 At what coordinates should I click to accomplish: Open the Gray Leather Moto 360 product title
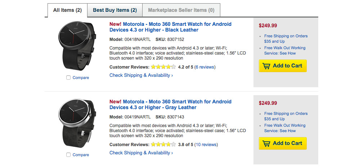(x=170, y=104)
